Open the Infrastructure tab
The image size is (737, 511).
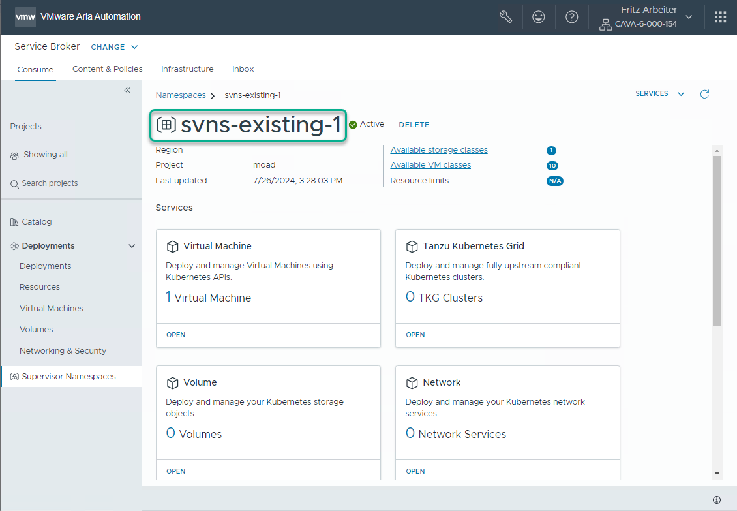[x=187, y=69]
